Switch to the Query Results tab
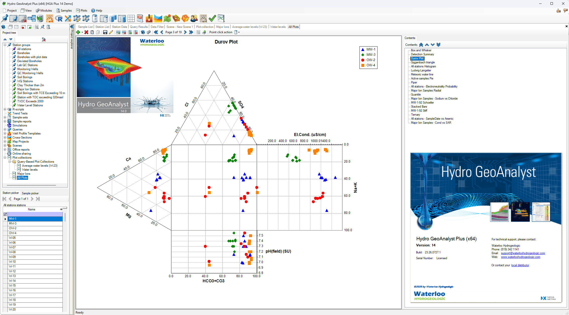 [139, 27]
